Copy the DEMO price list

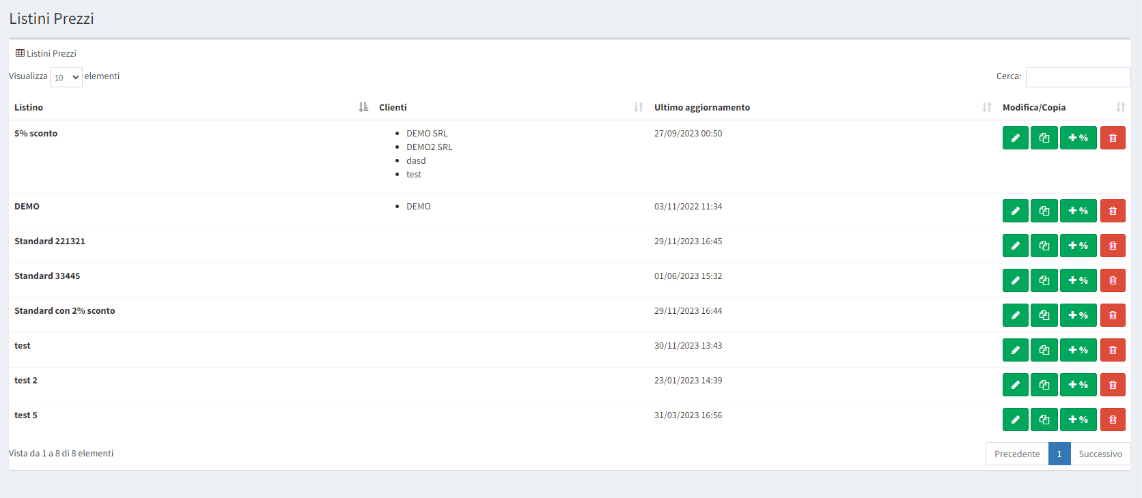(1044, 211)
